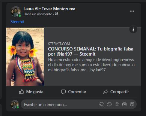Attach a photo with camera icon
This screenshot has height=116, width=146.
point(117,104)
